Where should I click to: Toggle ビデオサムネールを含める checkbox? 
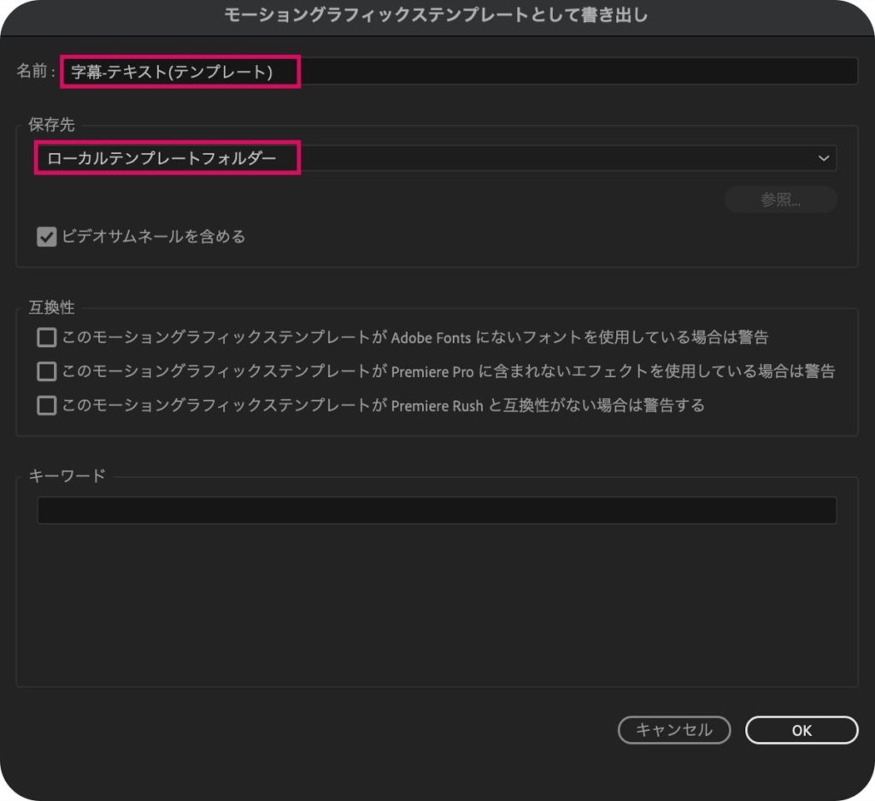46,237
